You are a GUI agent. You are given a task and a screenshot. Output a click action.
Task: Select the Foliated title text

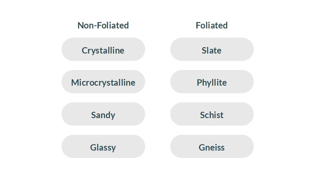point(212,25)
